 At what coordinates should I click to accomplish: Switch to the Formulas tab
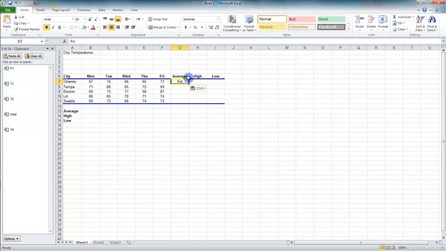click(84, 10)
